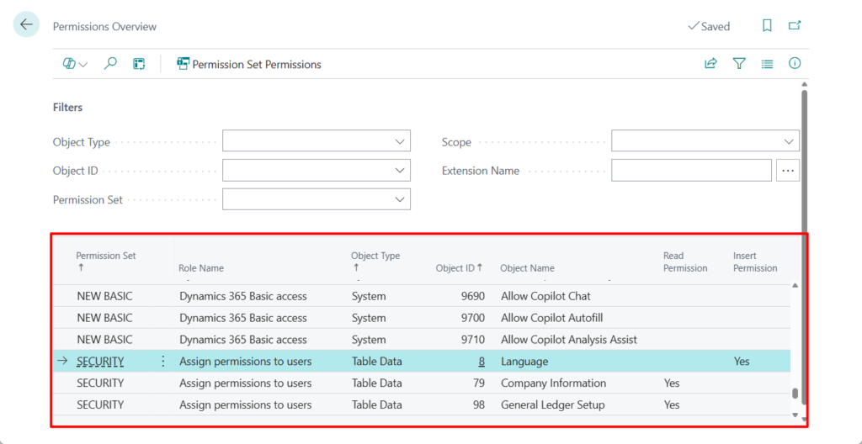Expand the Permission Set filter dropdown
This screenshot has width=862, height=444.
click(401, 199)
